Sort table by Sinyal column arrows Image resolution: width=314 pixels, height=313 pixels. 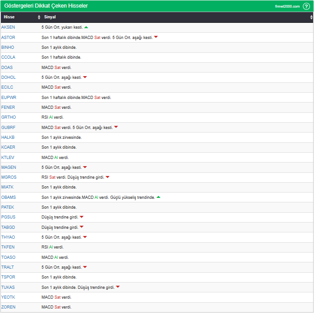click(311, 17)
